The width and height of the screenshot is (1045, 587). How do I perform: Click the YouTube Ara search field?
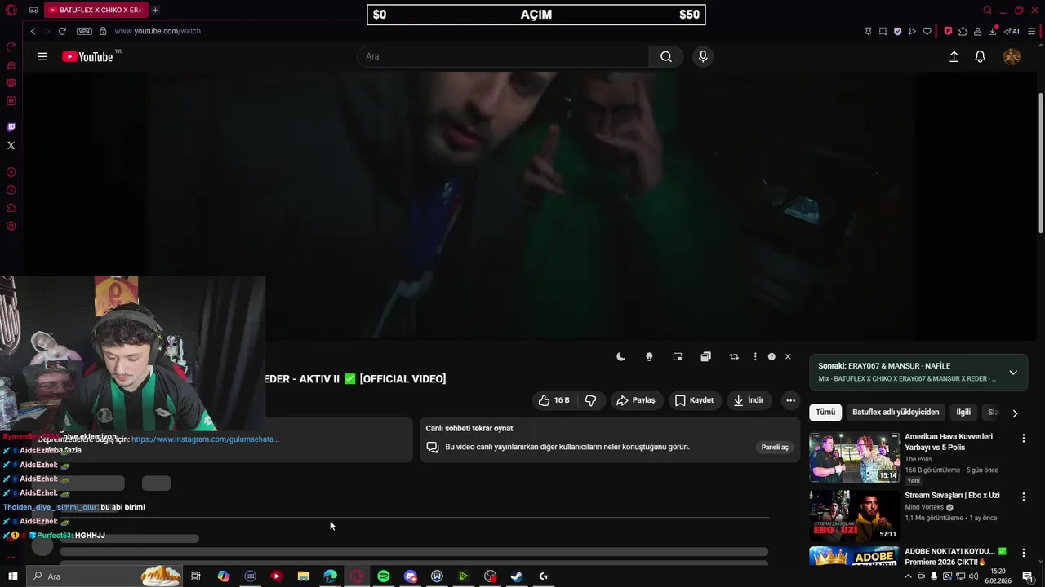point(503,56)
